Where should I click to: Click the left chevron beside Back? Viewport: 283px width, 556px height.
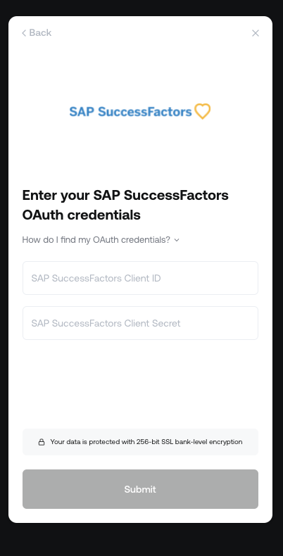tap(24, 33)
